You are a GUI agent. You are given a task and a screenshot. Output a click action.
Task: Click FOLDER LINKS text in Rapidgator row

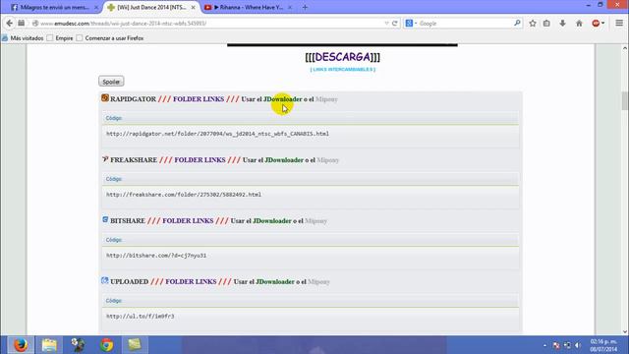(x=199, y=99)
